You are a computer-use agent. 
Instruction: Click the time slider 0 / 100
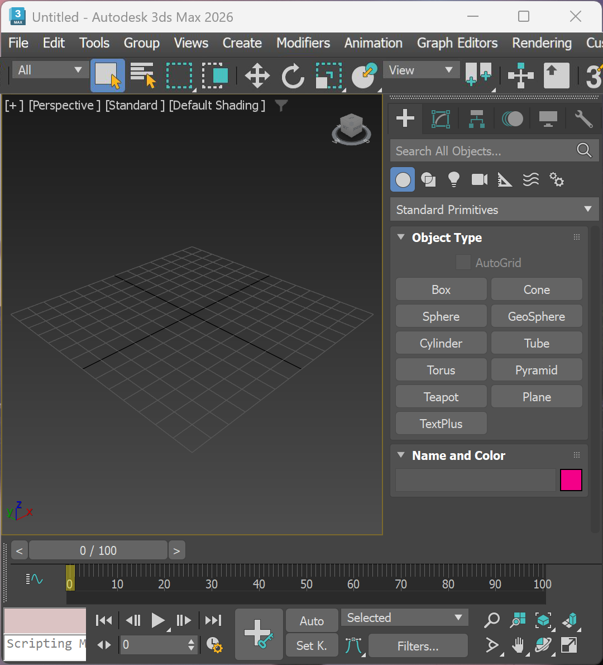click(x=98, y=550)
